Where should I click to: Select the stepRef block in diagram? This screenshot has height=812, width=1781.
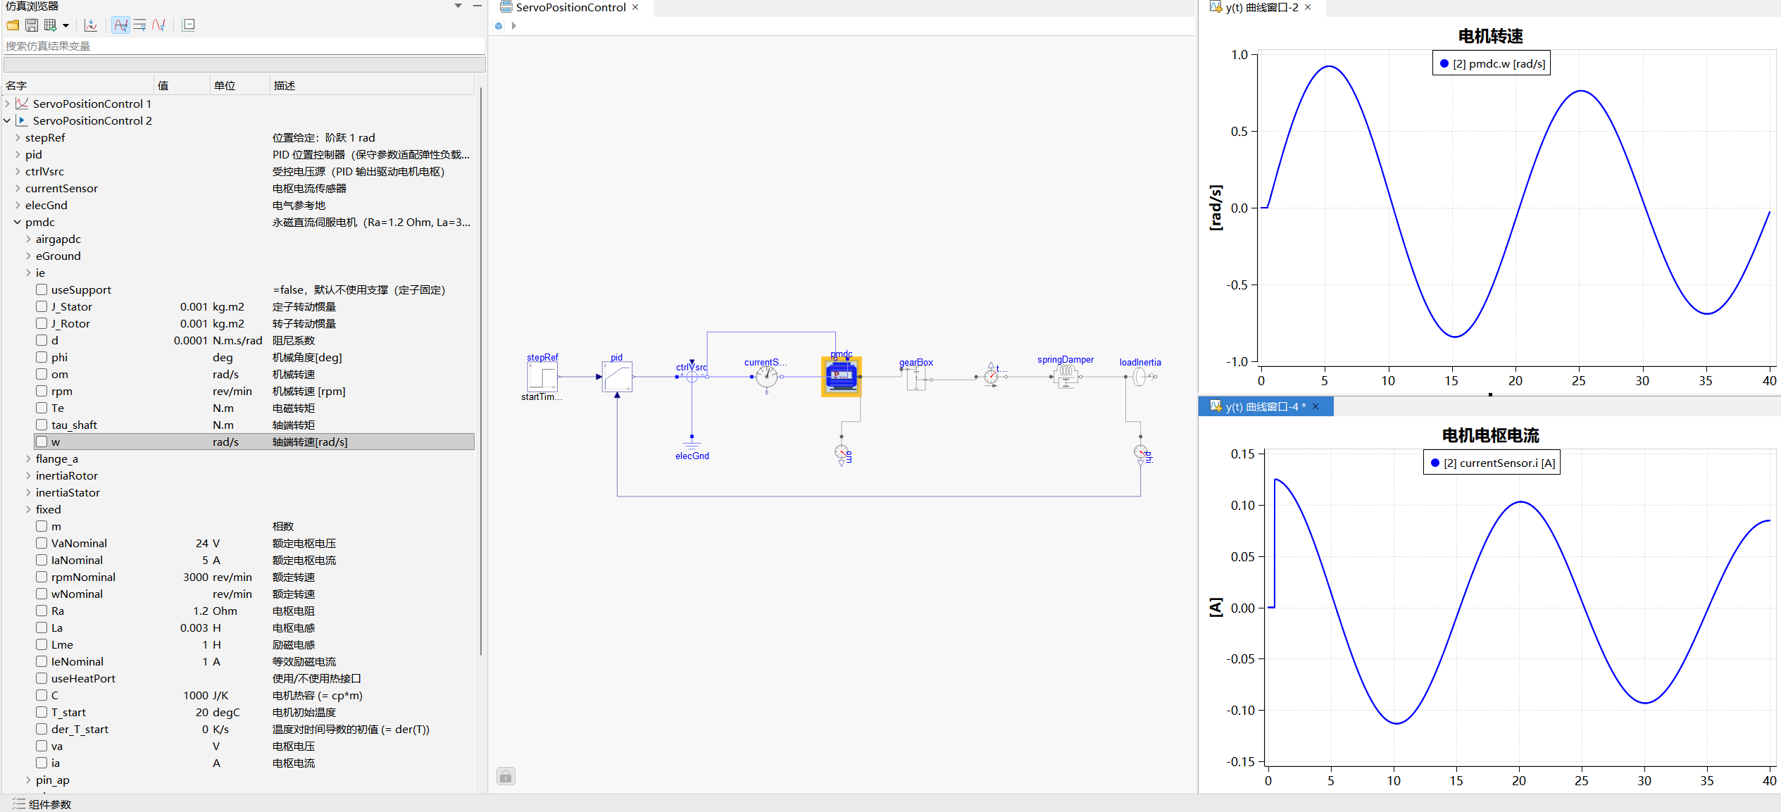tap(542, 377)
